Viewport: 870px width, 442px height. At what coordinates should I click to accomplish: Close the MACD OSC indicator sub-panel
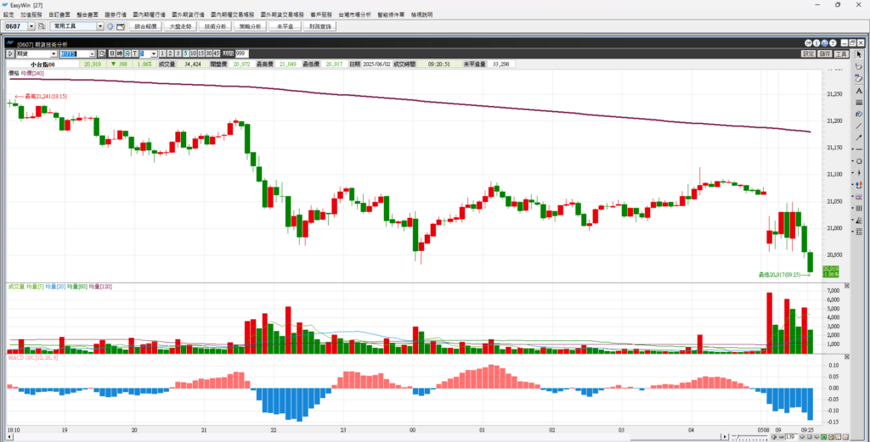847,358
